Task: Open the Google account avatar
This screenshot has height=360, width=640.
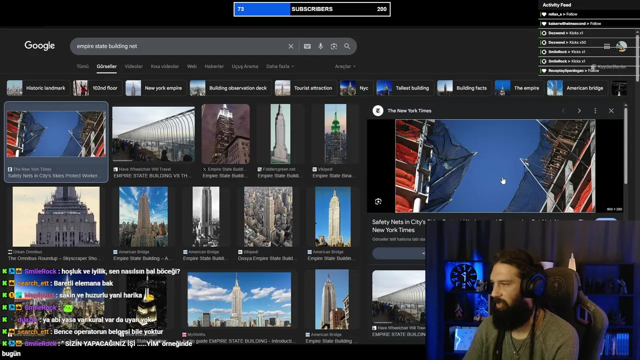Action: (621, 46)
